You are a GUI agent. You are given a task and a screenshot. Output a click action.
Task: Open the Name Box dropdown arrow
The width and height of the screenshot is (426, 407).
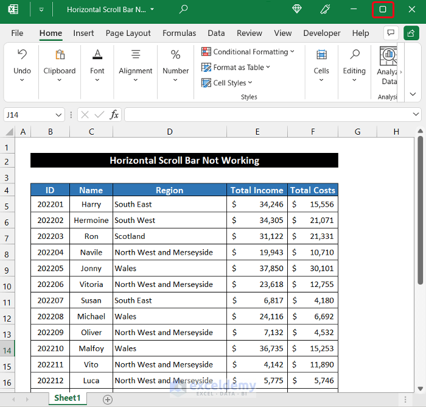[59, 115]
